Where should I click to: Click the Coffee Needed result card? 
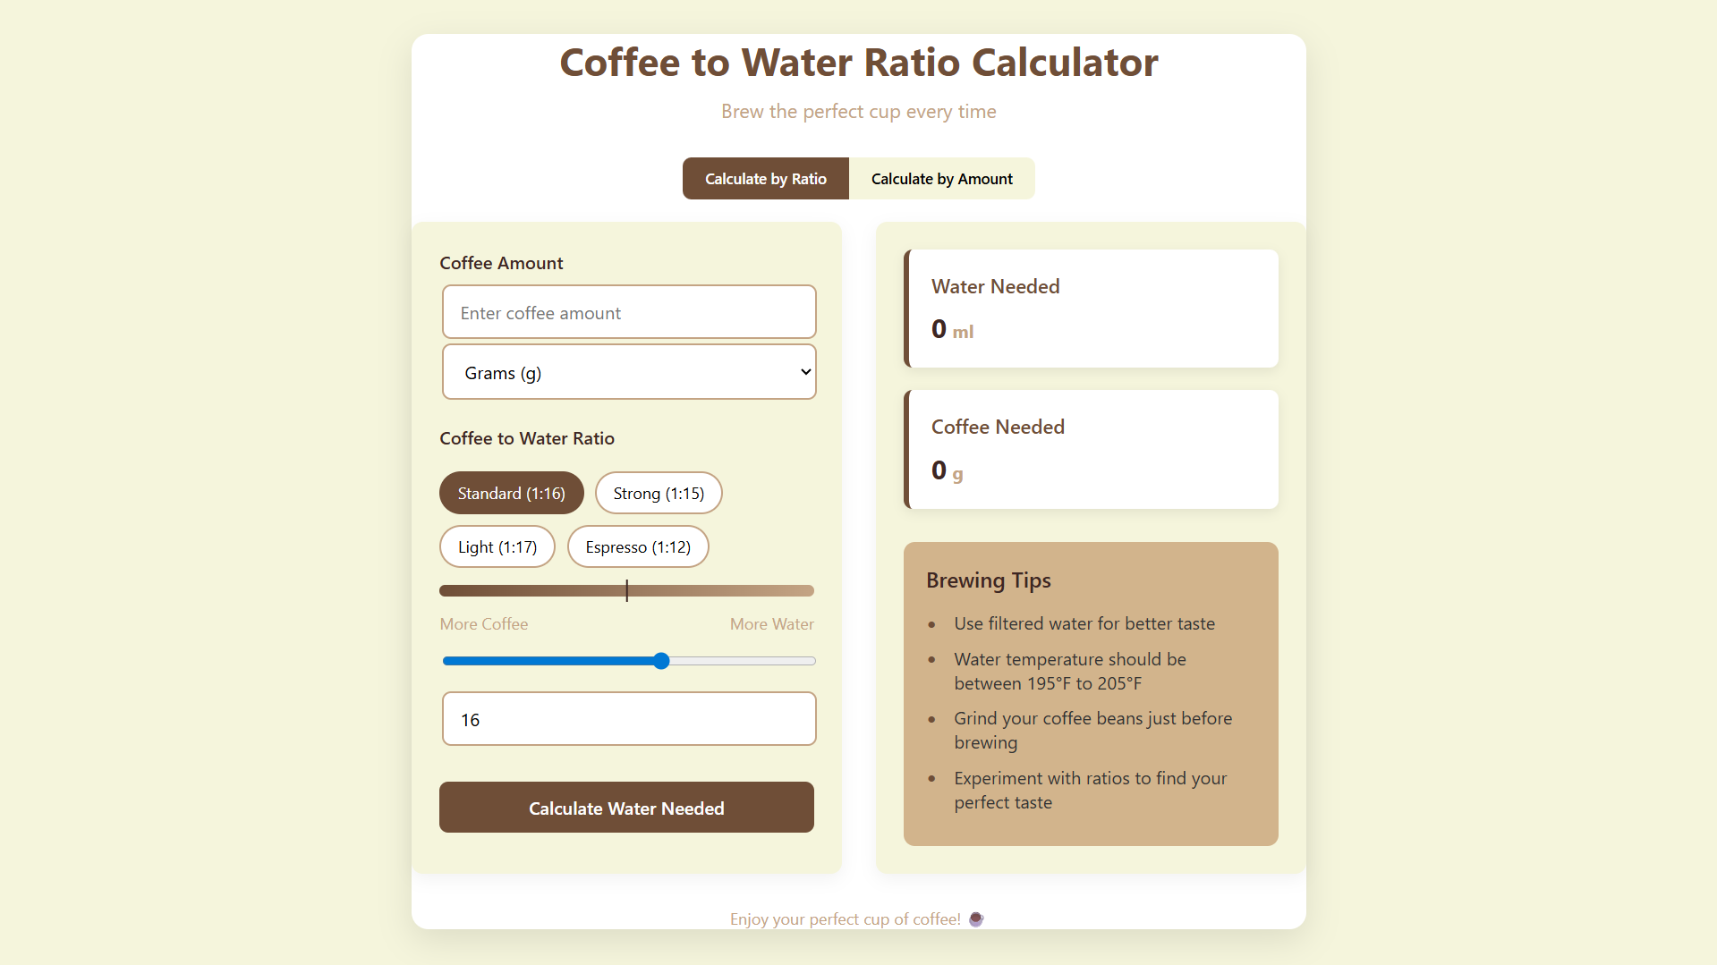coord(1091,449)
